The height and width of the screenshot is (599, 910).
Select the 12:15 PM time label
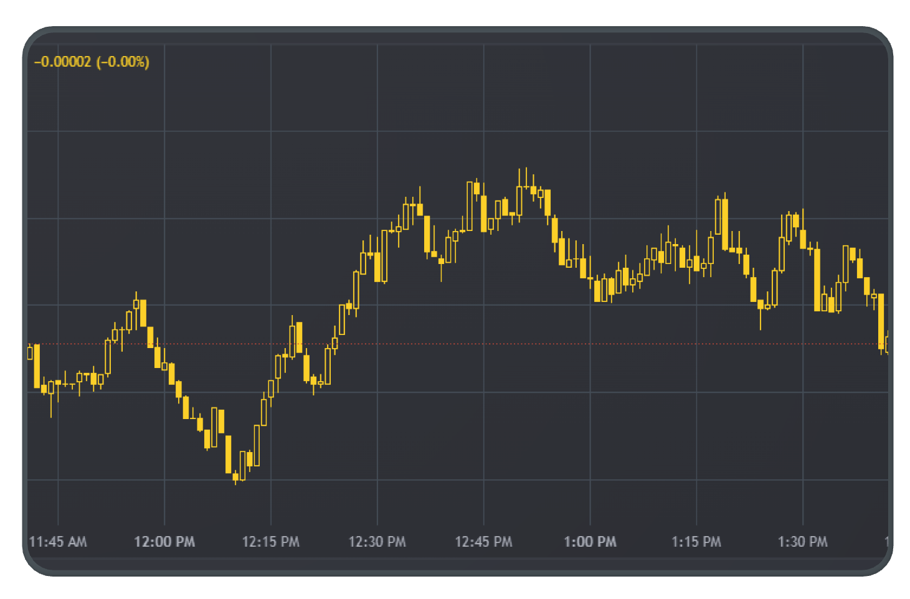click(x=270, y=542)
